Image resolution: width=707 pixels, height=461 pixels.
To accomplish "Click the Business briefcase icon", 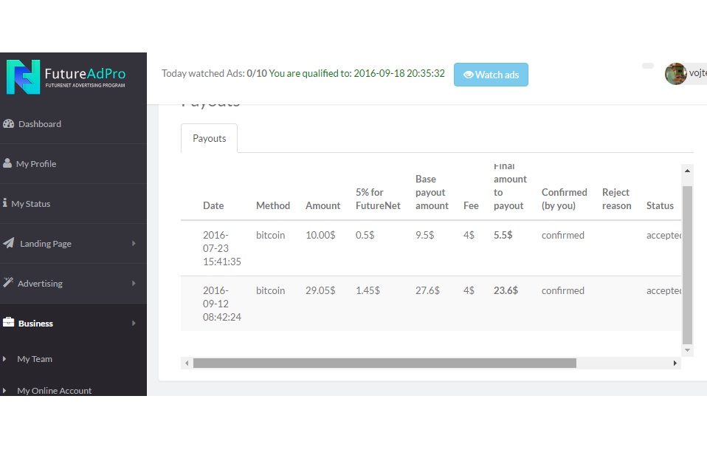I will (9, 323).
